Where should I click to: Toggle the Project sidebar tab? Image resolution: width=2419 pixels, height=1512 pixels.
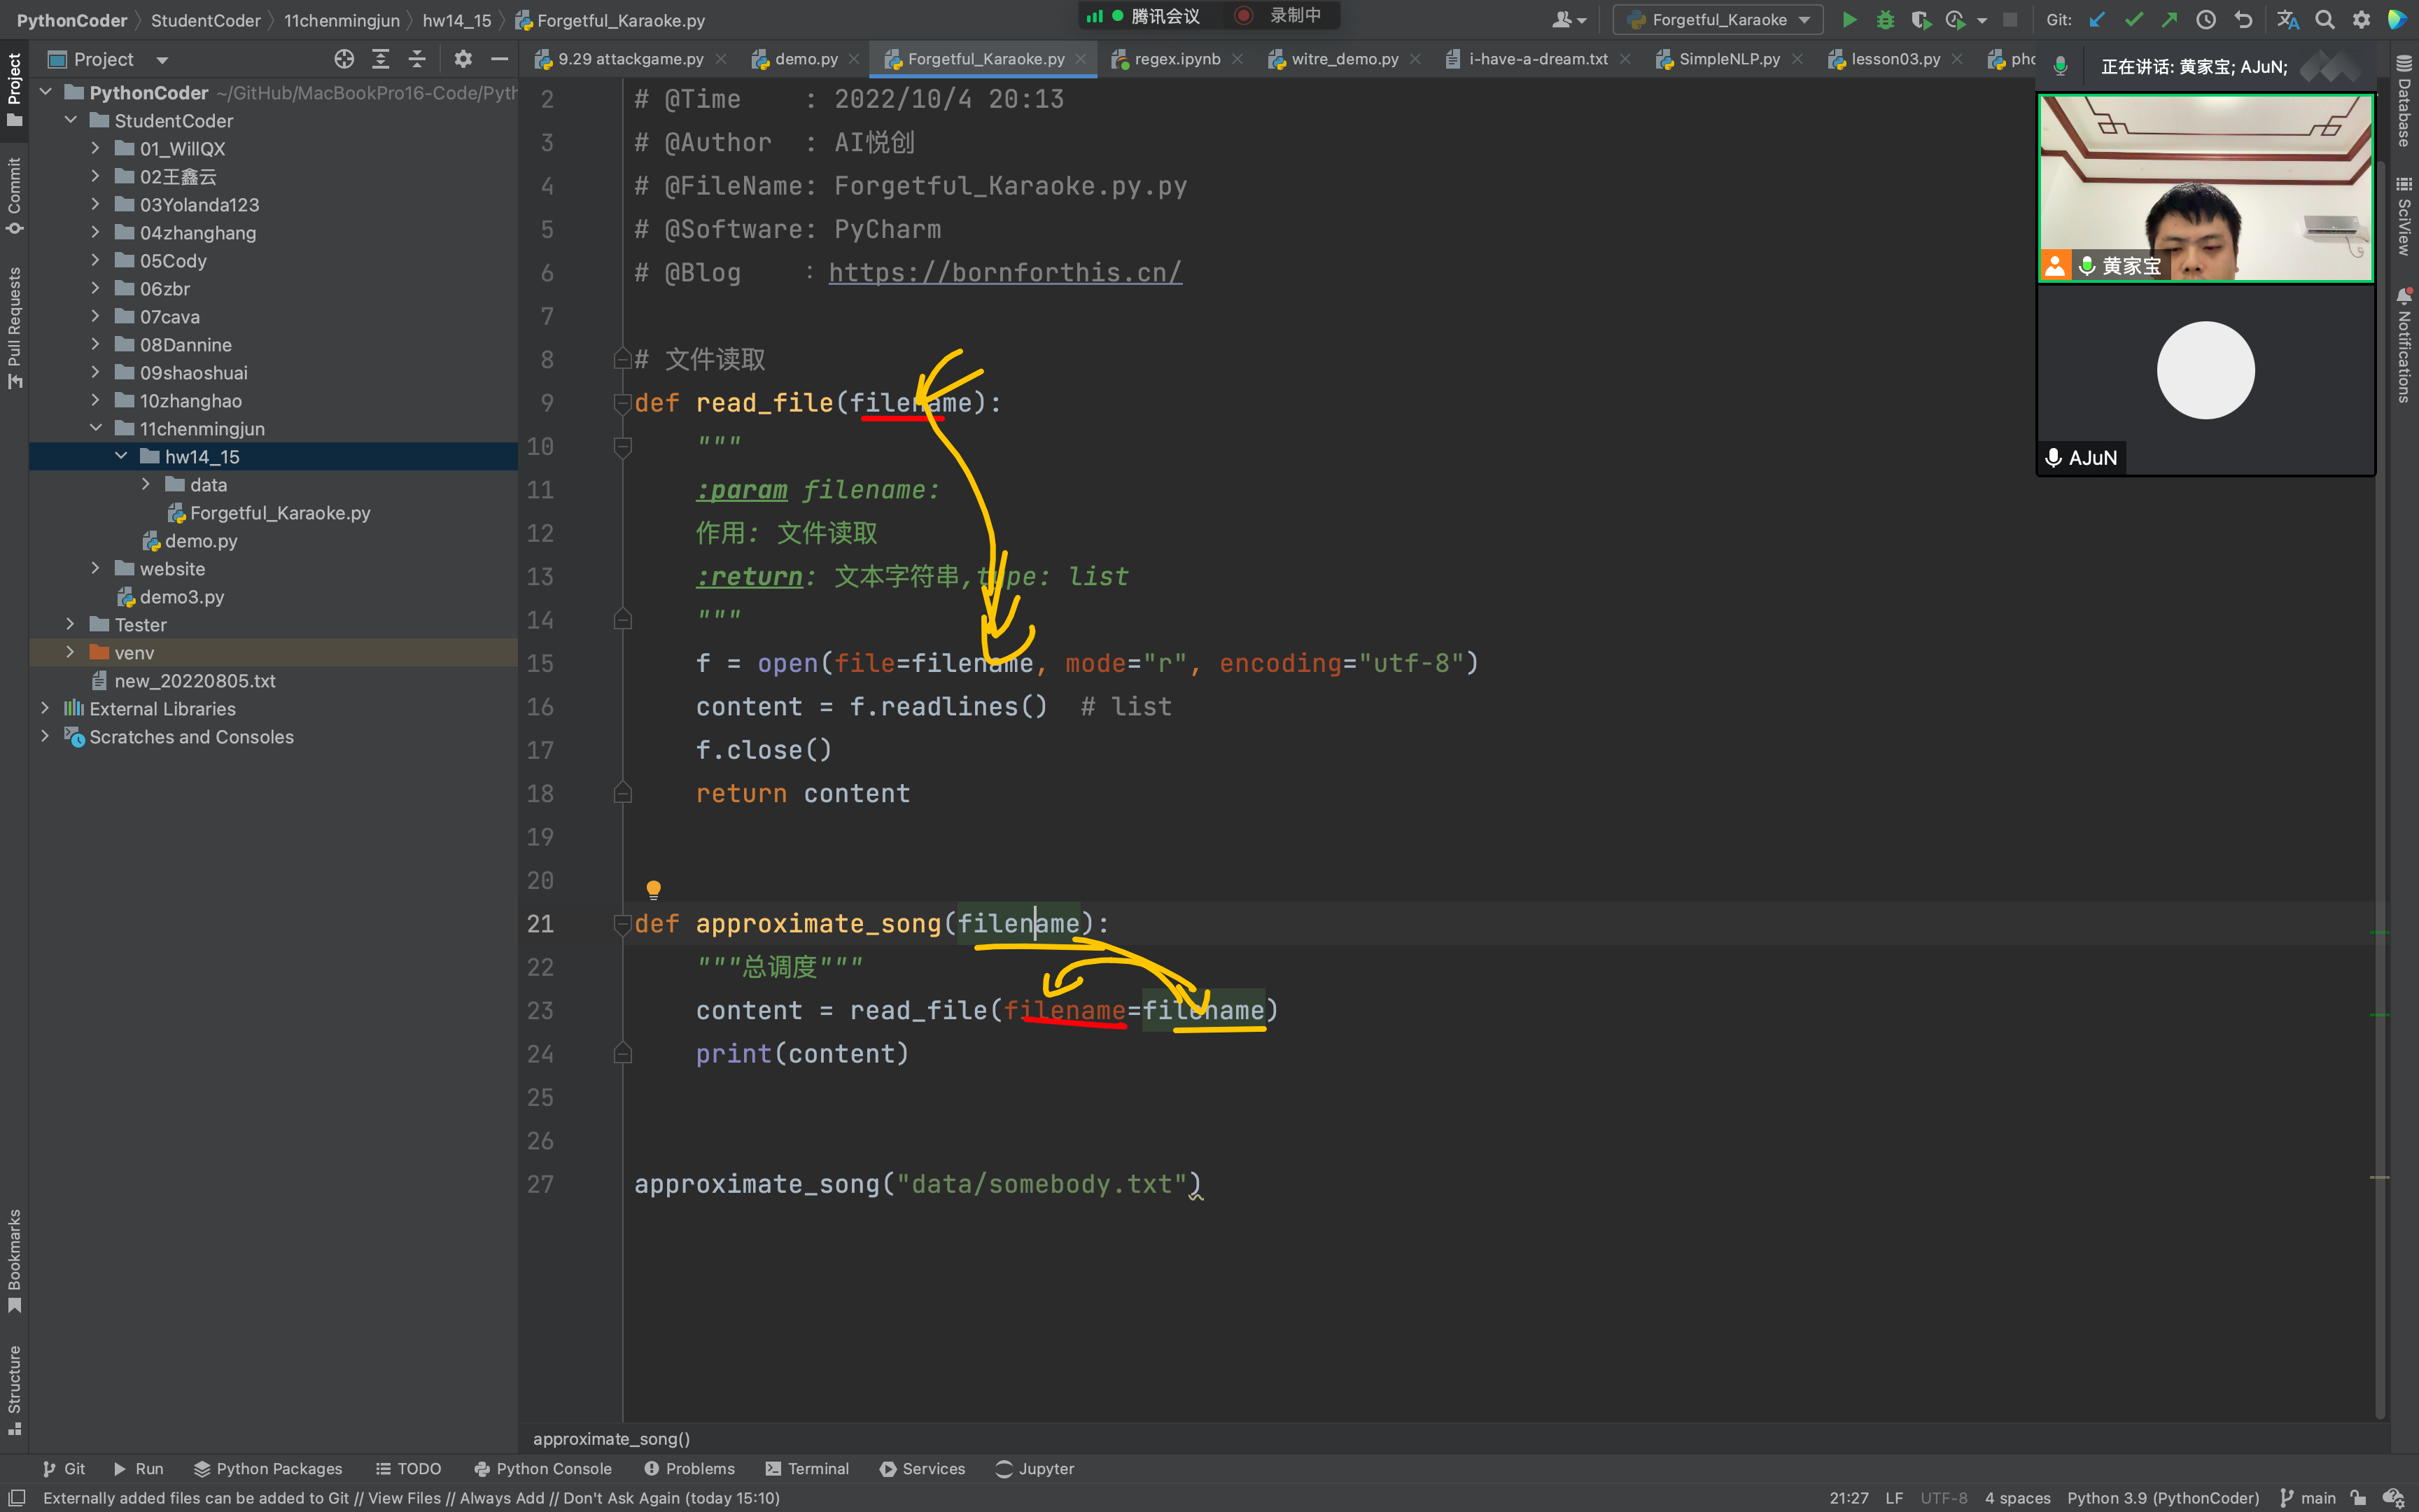point(14,90)
